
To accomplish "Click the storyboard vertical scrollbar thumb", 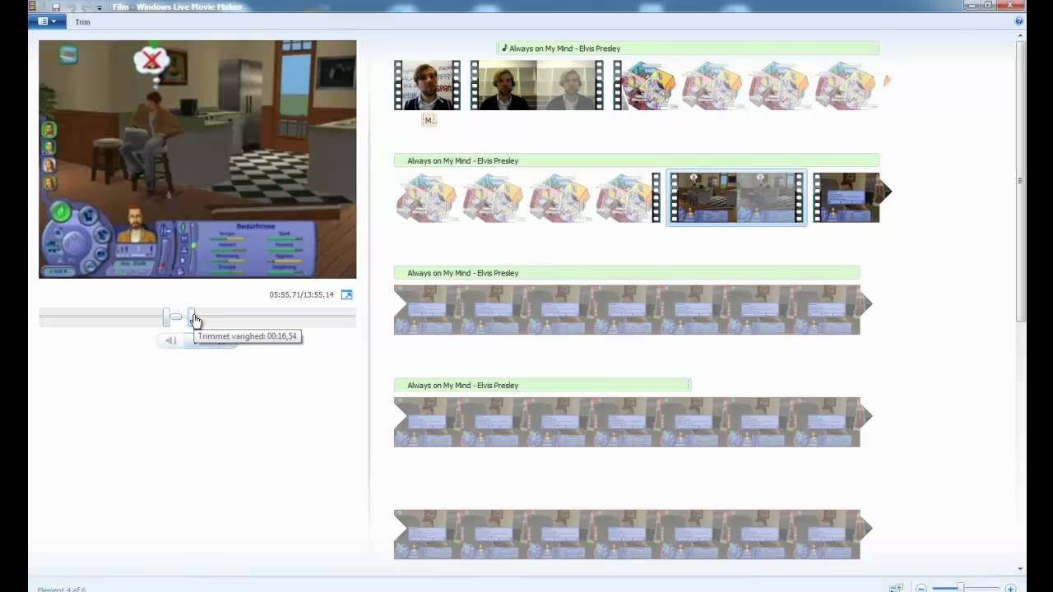I will pyautogui.click(x=1021, y=181).
